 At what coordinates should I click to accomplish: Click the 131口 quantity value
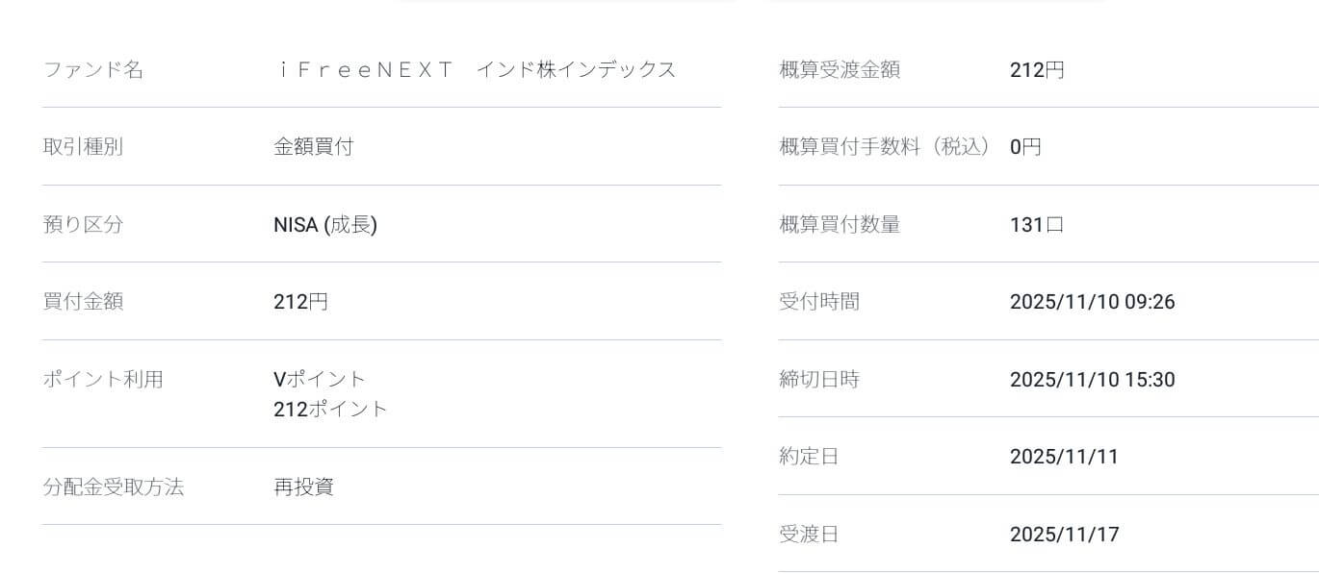coord(1037,225)
